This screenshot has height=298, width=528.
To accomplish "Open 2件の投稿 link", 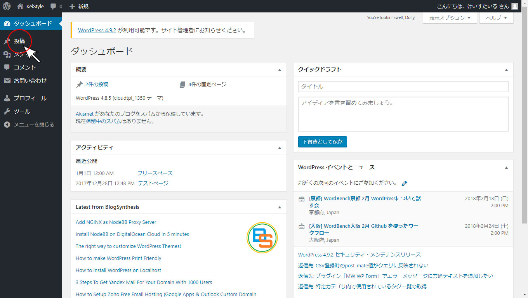I will pos(97,84).
